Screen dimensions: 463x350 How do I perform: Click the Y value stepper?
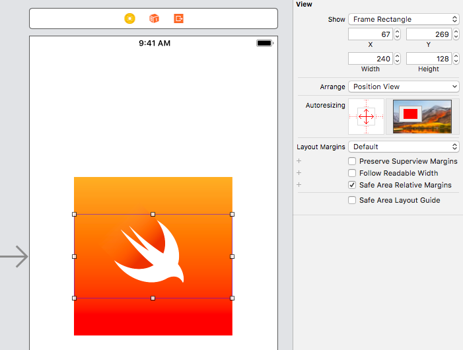tap(456, 34)
